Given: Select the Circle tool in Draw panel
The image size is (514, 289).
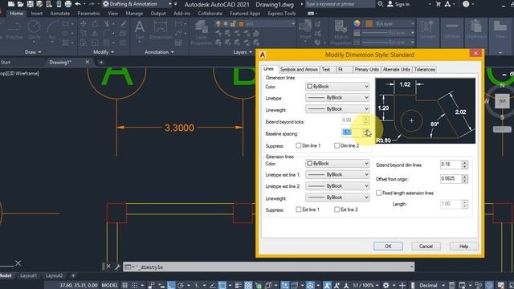Looking at the screenshot, I should click(x=34, y=30).
